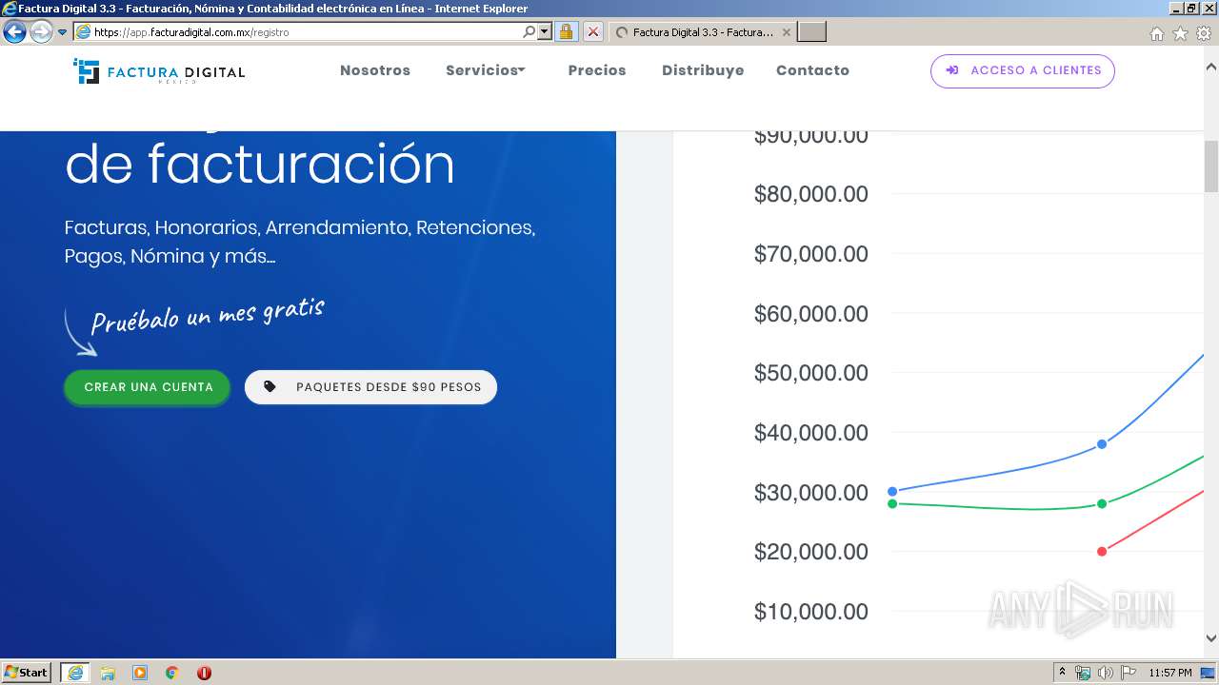This screenshot has height=685, width=1219.
Task: Click the Pruébalo un mes gratis text
Action: pos(208,315)
